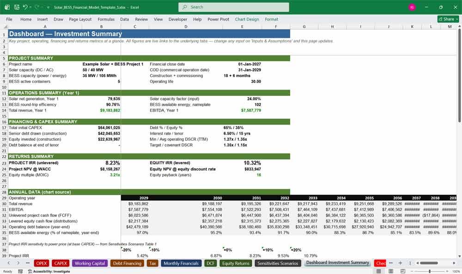The width and height of the screenshot is (462, 274).
Task: Open the Formulas ribbon tab
Action: pyautogui.click(x=106, y=19)
